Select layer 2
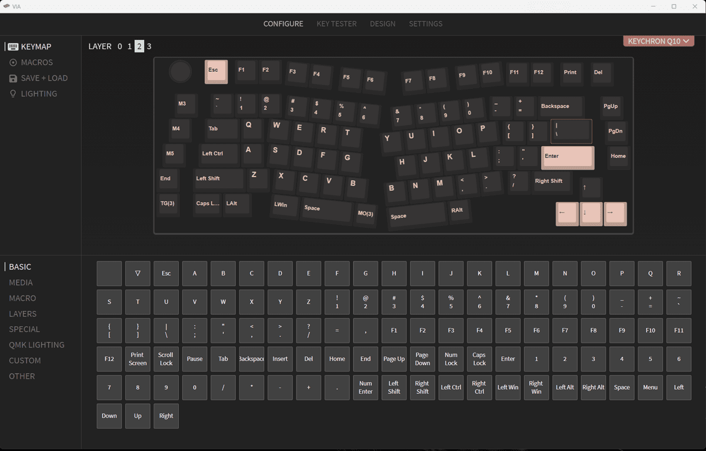Image resolution: width=706 pixels, height=451 pixels. (139, 47)
